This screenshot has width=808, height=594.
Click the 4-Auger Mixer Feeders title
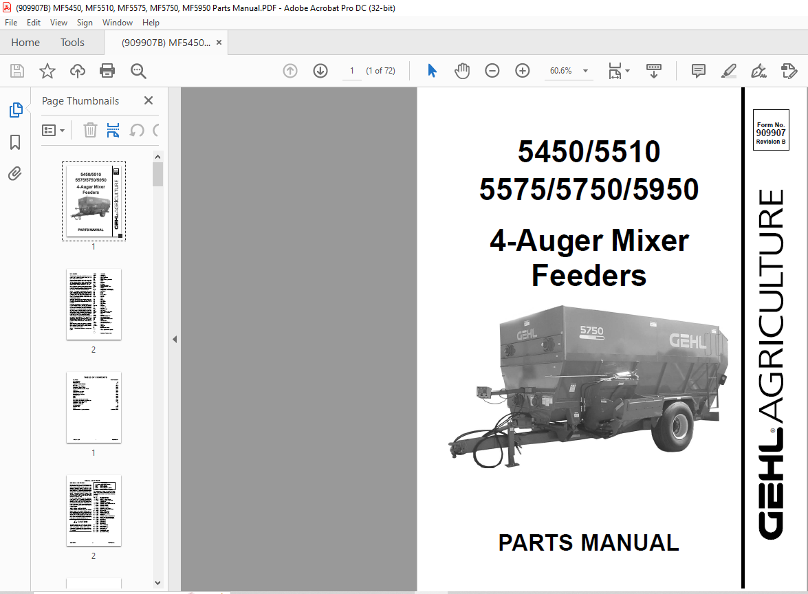[x=589, y=258]
